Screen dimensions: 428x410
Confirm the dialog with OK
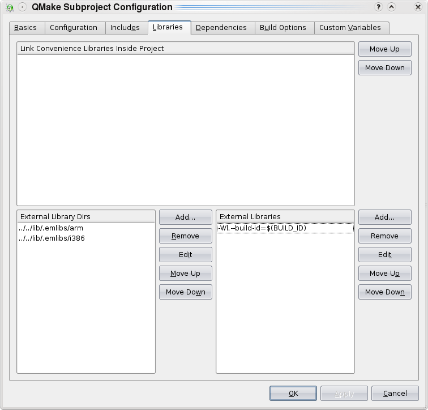(293, 394)
